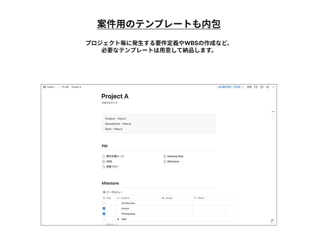Screen dimensions: 318x239
Task: Open the three-dot page options menu
Action: (273, 87)
